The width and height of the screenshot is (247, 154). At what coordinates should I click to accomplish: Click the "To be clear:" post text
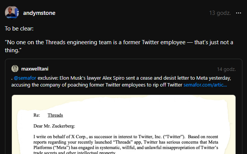coord(20,29)
